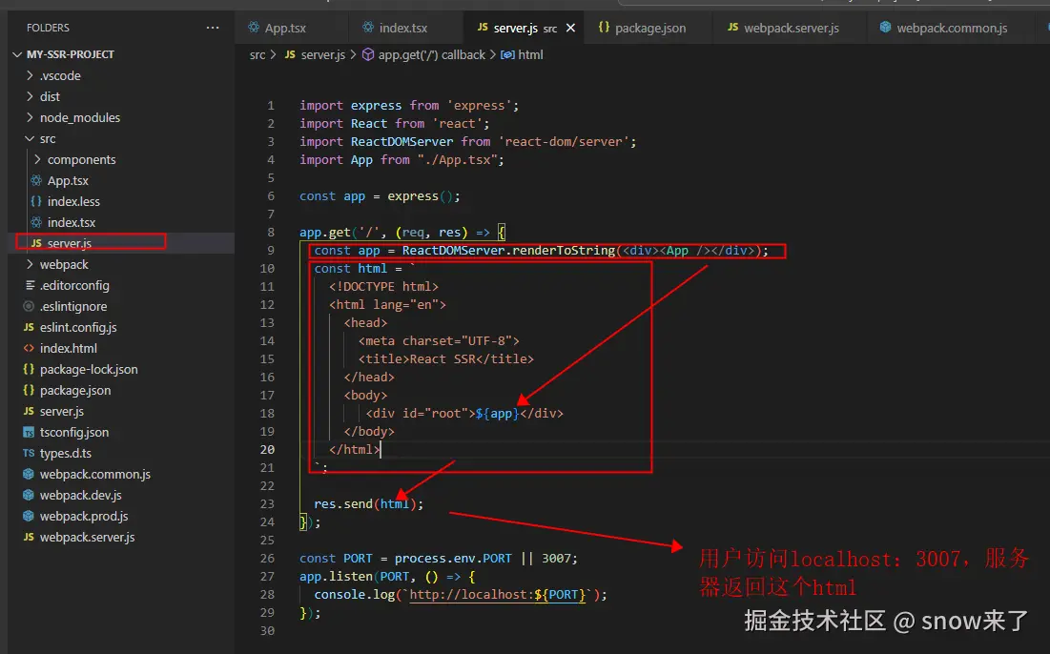Screen dimensions: 1050x654
Task: Click the braces icon on package.json tab
Action: coord(604,28)
